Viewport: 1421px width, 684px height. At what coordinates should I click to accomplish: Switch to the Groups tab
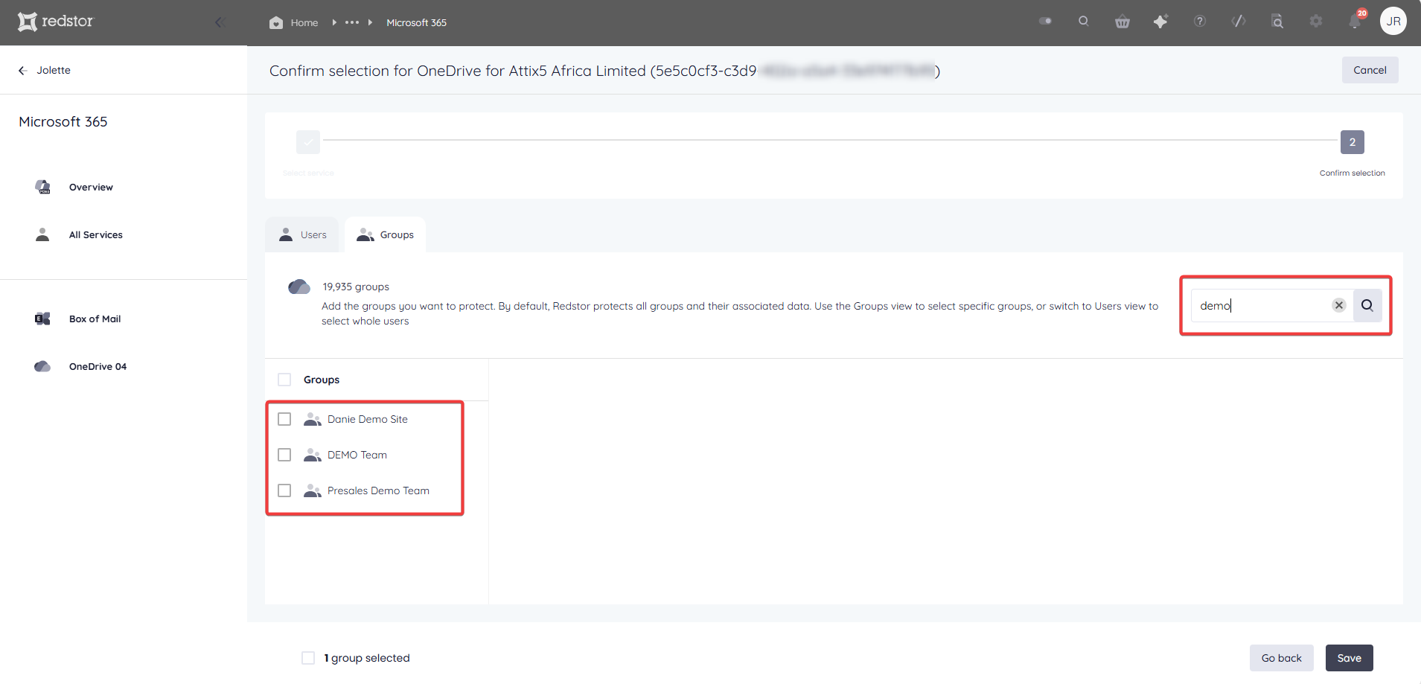click(385, 234)
